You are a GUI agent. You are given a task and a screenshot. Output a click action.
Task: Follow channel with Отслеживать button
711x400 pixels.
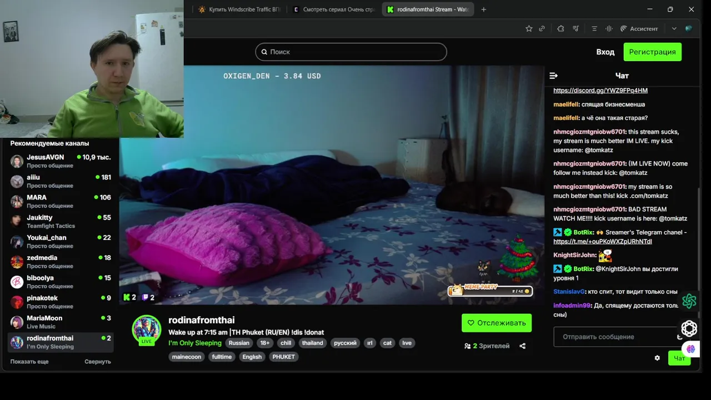(497, 323)
